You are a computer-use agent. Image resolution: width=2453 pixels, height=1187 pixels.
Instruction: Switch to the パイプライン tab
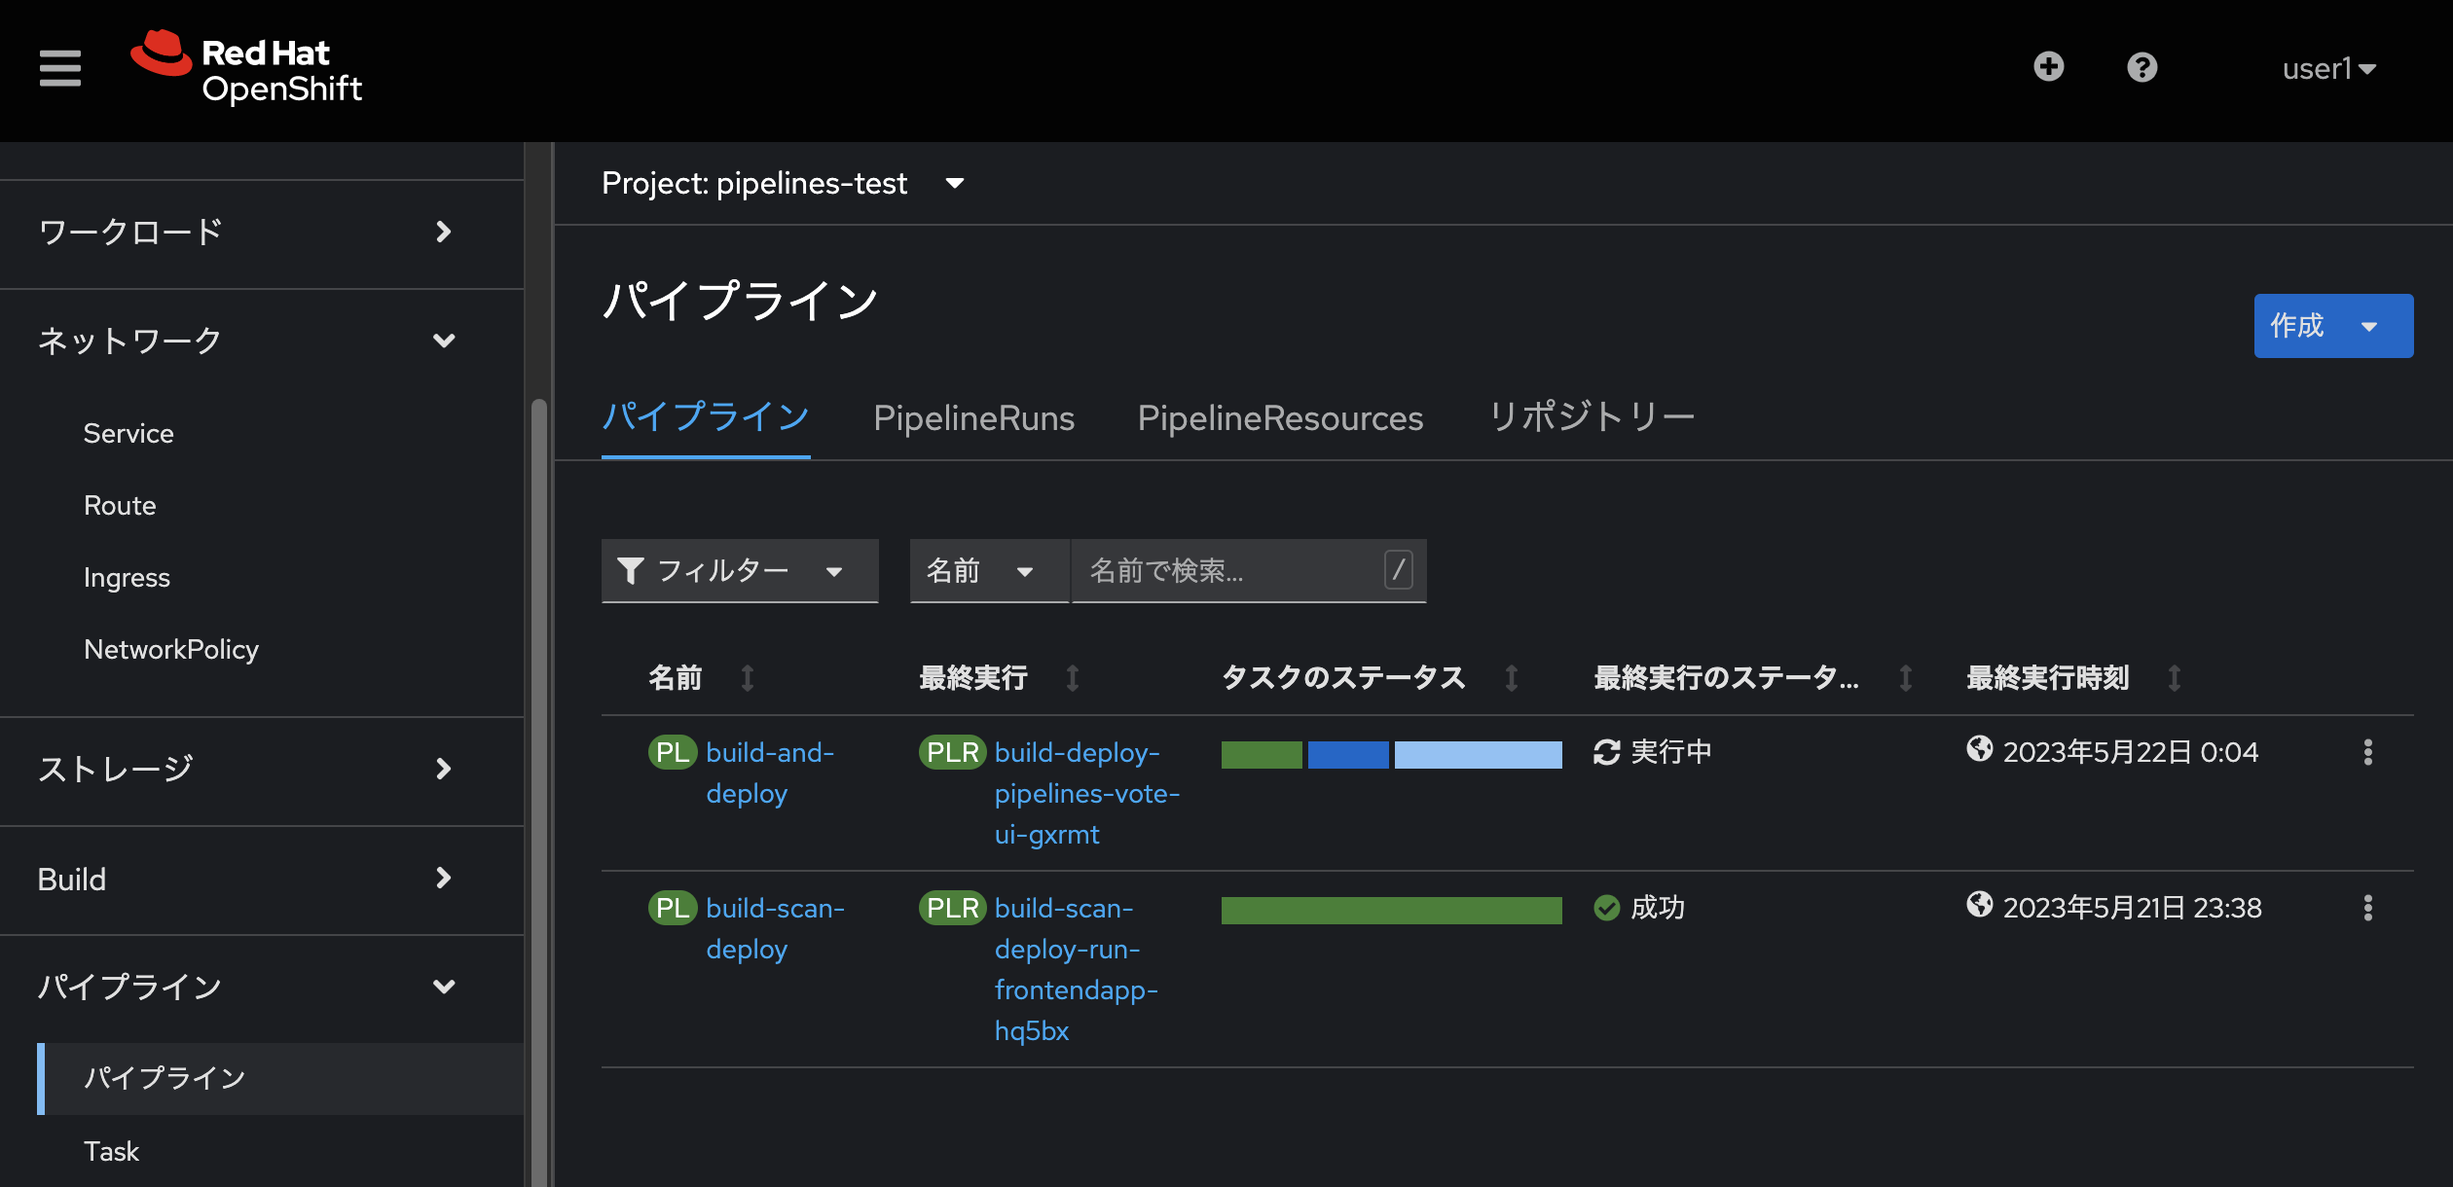point(706,418)
